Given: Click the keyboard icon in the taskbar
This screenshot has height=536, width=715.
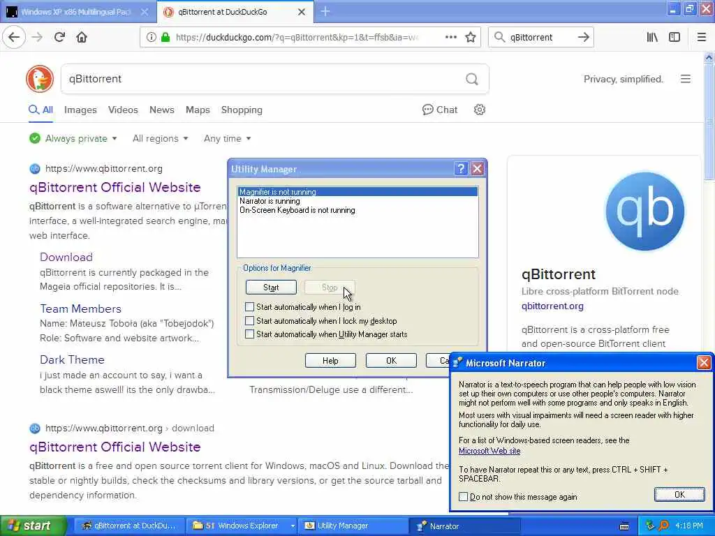Looking at the screenshot, I should coord(624,526).
